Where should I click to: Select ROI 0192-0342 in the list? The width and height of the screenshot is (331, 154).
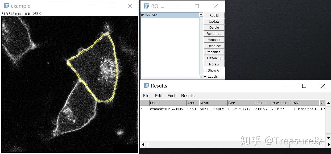tap(160, 15)
